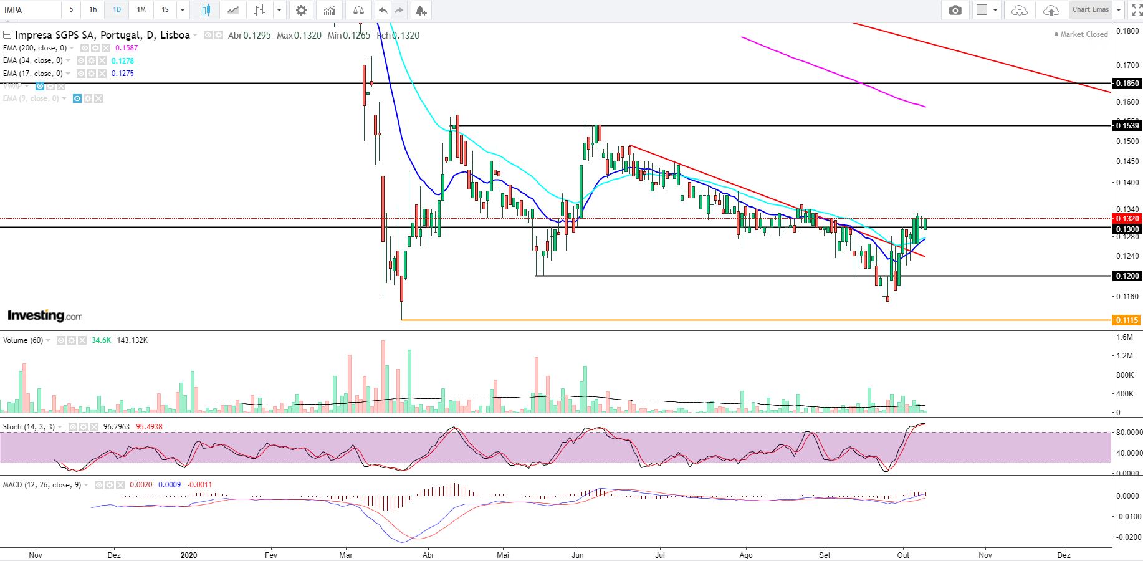This screenshot has width=1143, height=561.
Task: Open the layout selector dropdown arrow
Action: click(995, 10)
